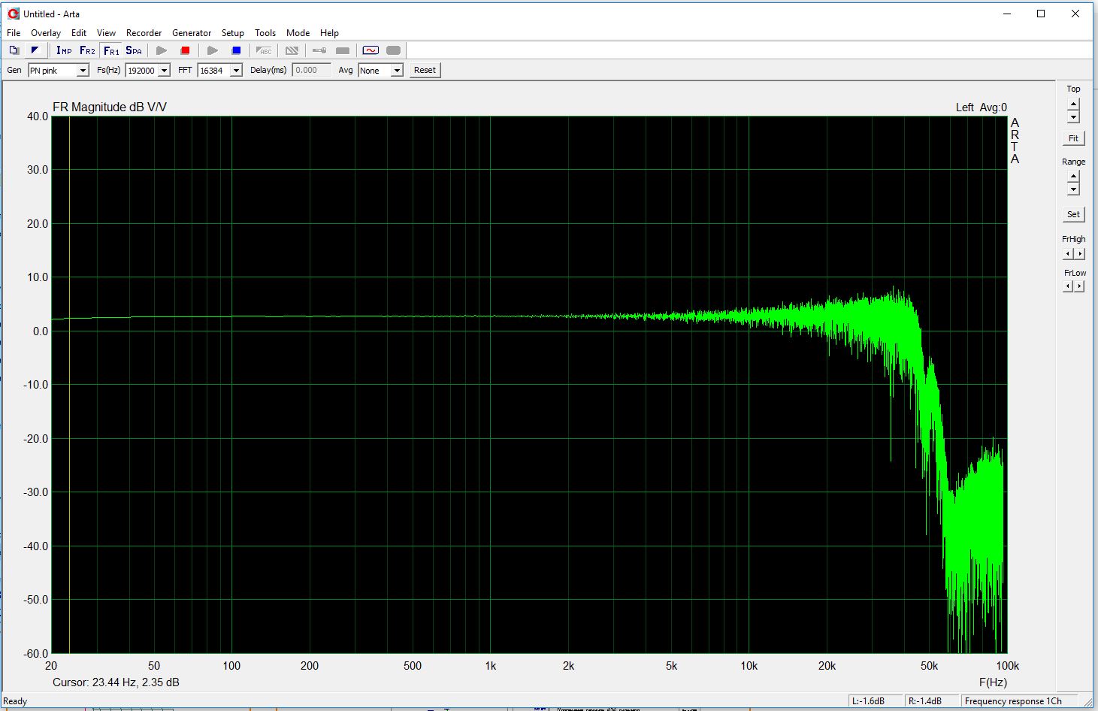Screen dimensions: 1098x711
Task: Toggle the sine curve display icon
Action: [371, 50]
